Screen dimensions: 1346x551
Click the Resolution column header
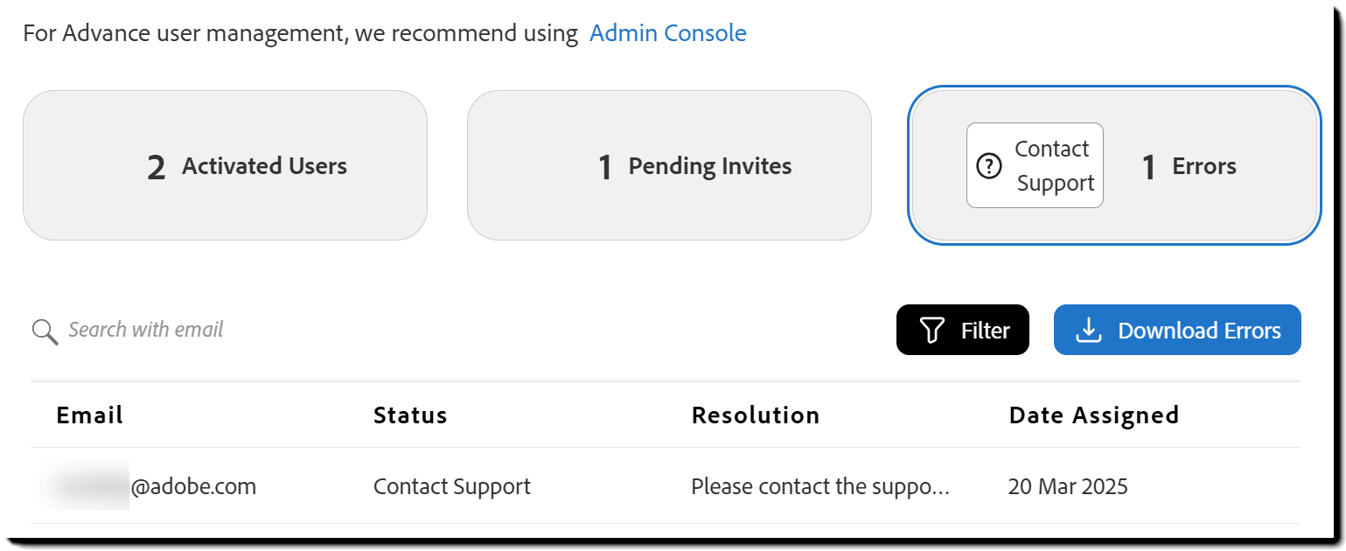pyautogui.click(x=756, y=415)
